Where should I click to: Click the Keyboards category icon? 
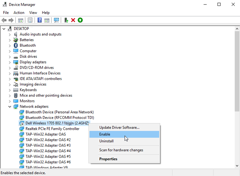(x=15, y=90)
